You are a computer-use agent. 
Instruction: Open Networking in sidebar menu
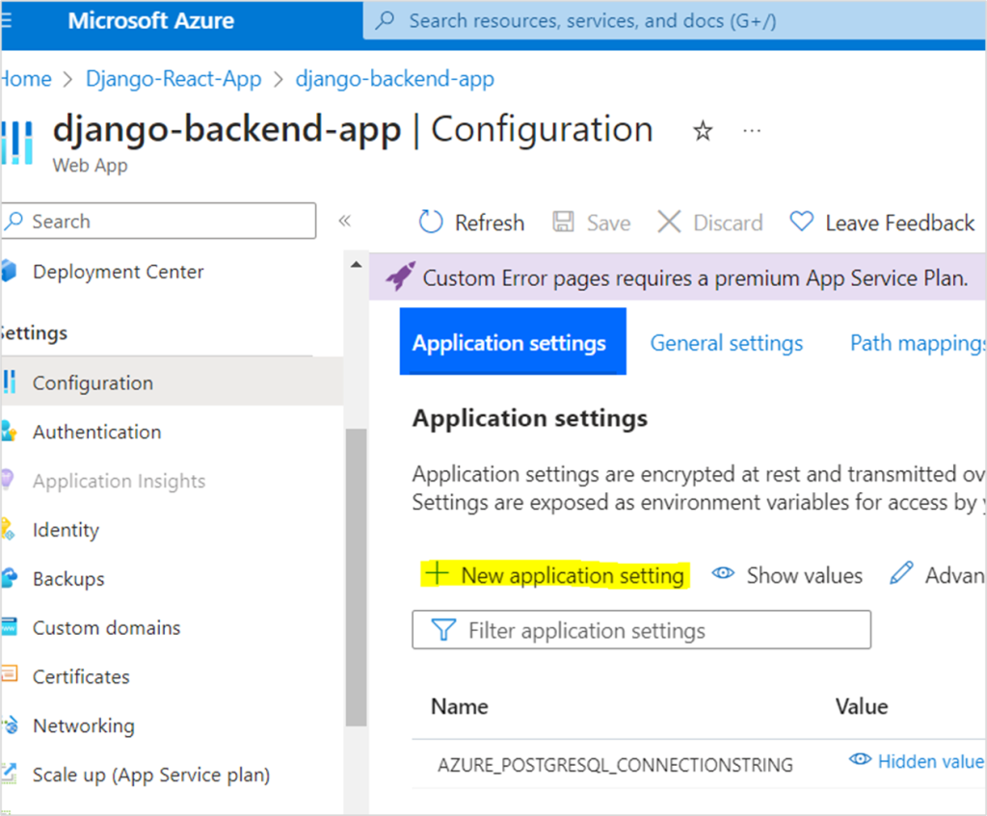(84, 726)
